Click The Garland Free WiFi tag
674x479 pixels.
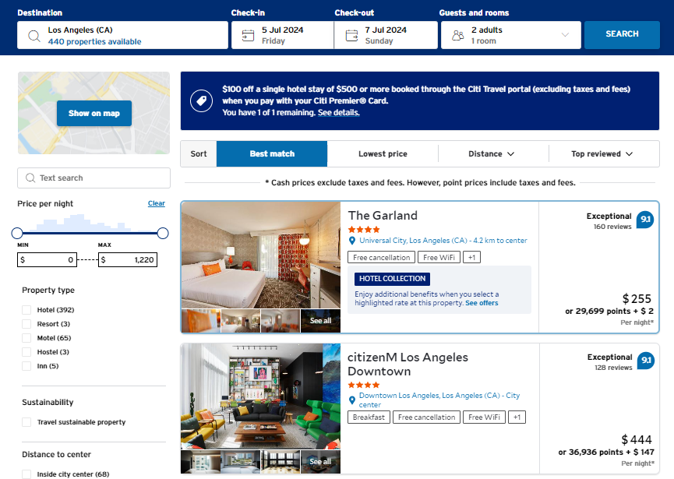pyautogui.click(x=439, y=257)
